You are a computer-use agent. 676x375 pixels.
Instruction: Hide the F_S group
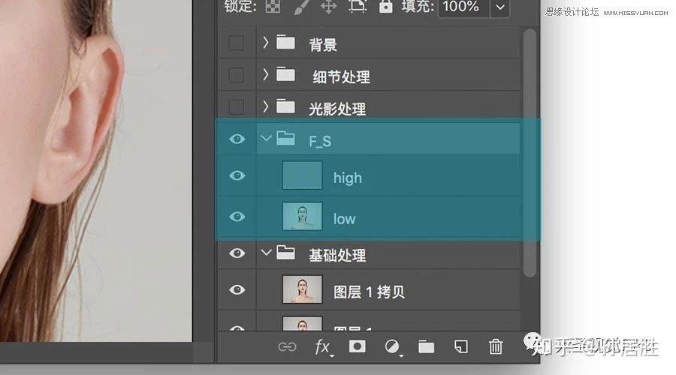(237, 139)
